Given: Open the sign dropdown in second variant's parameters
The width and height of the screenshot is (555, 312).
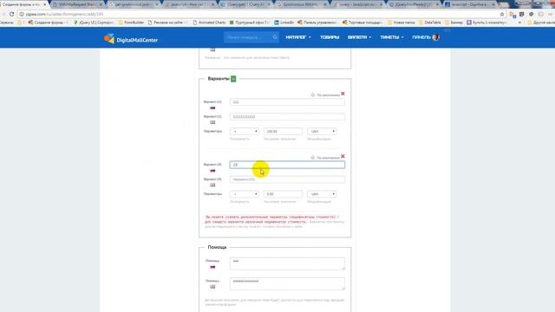Looking at the screenshot, I should coord(245,194).
